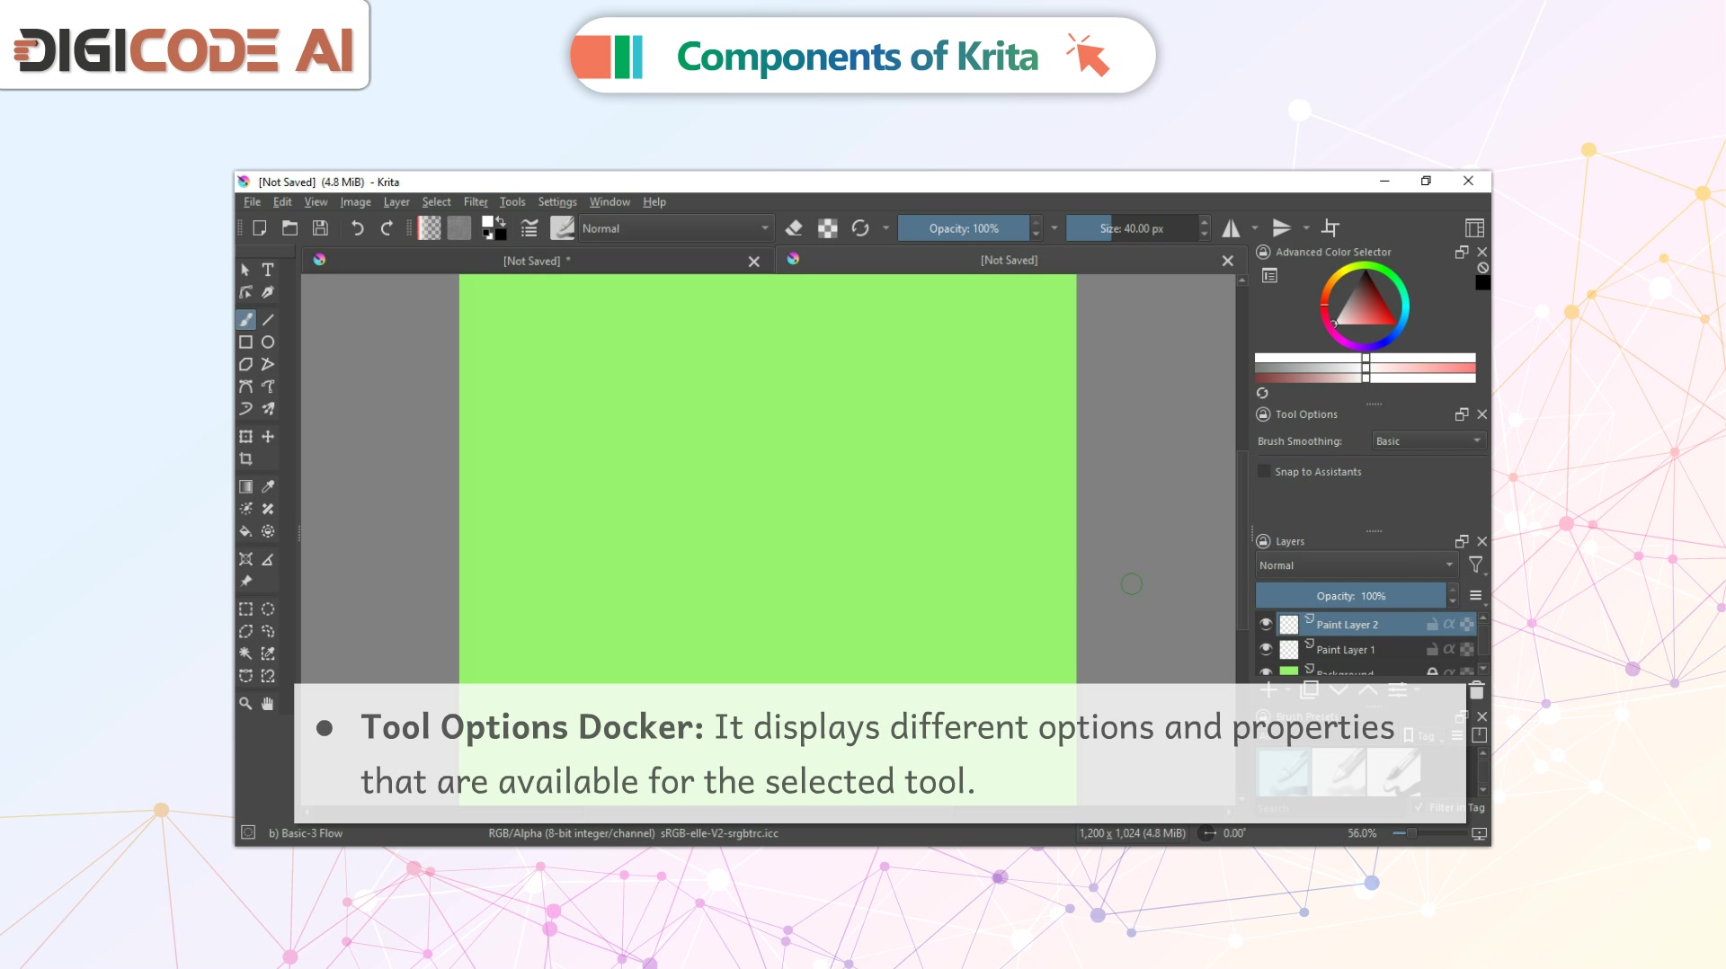This screenshot has width=1726, height=969.
Task: Open the layer filter funnel dropdown
Action: pos(1476,565)
